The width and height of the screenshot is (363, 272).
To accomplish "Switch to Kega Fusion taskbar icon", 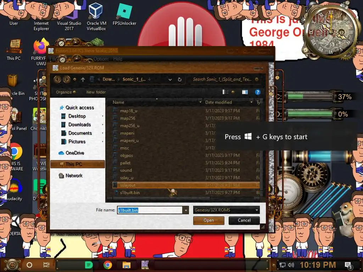I will pos(145,265).
